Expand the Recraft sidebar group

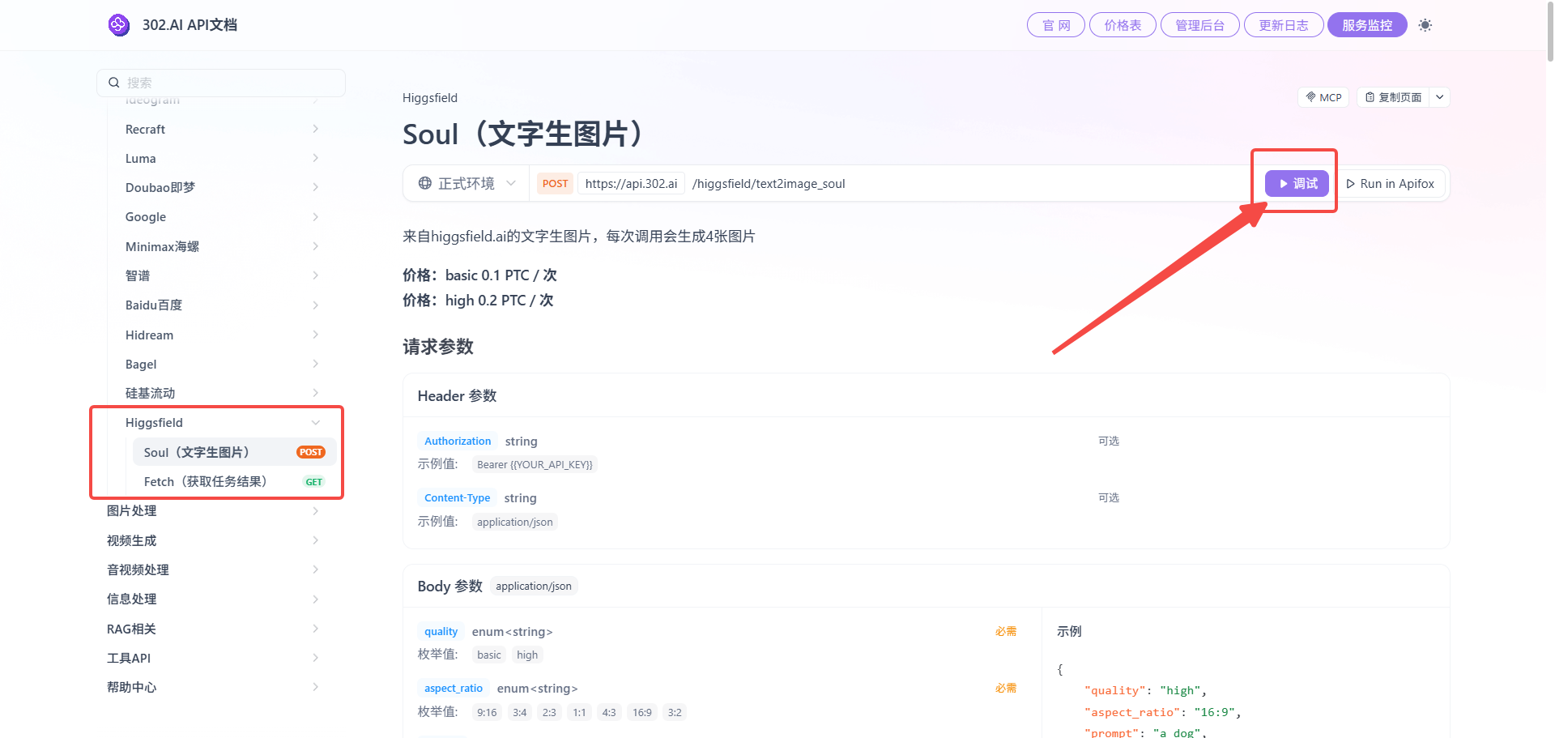coord(222,130)
